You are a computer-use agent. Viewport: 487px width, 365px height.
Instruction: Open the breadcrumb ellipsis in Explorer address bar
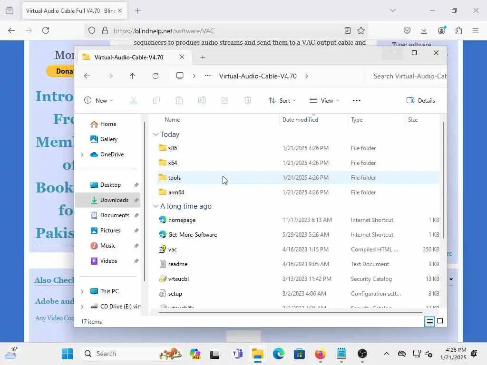coord(208,76)
